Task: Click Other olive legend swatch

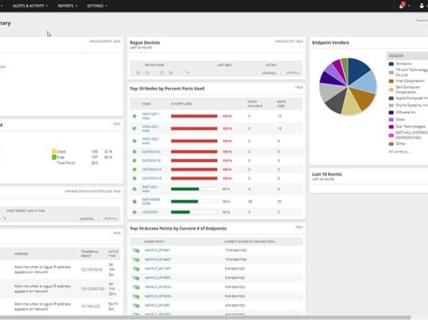Action: pos(391,144)
